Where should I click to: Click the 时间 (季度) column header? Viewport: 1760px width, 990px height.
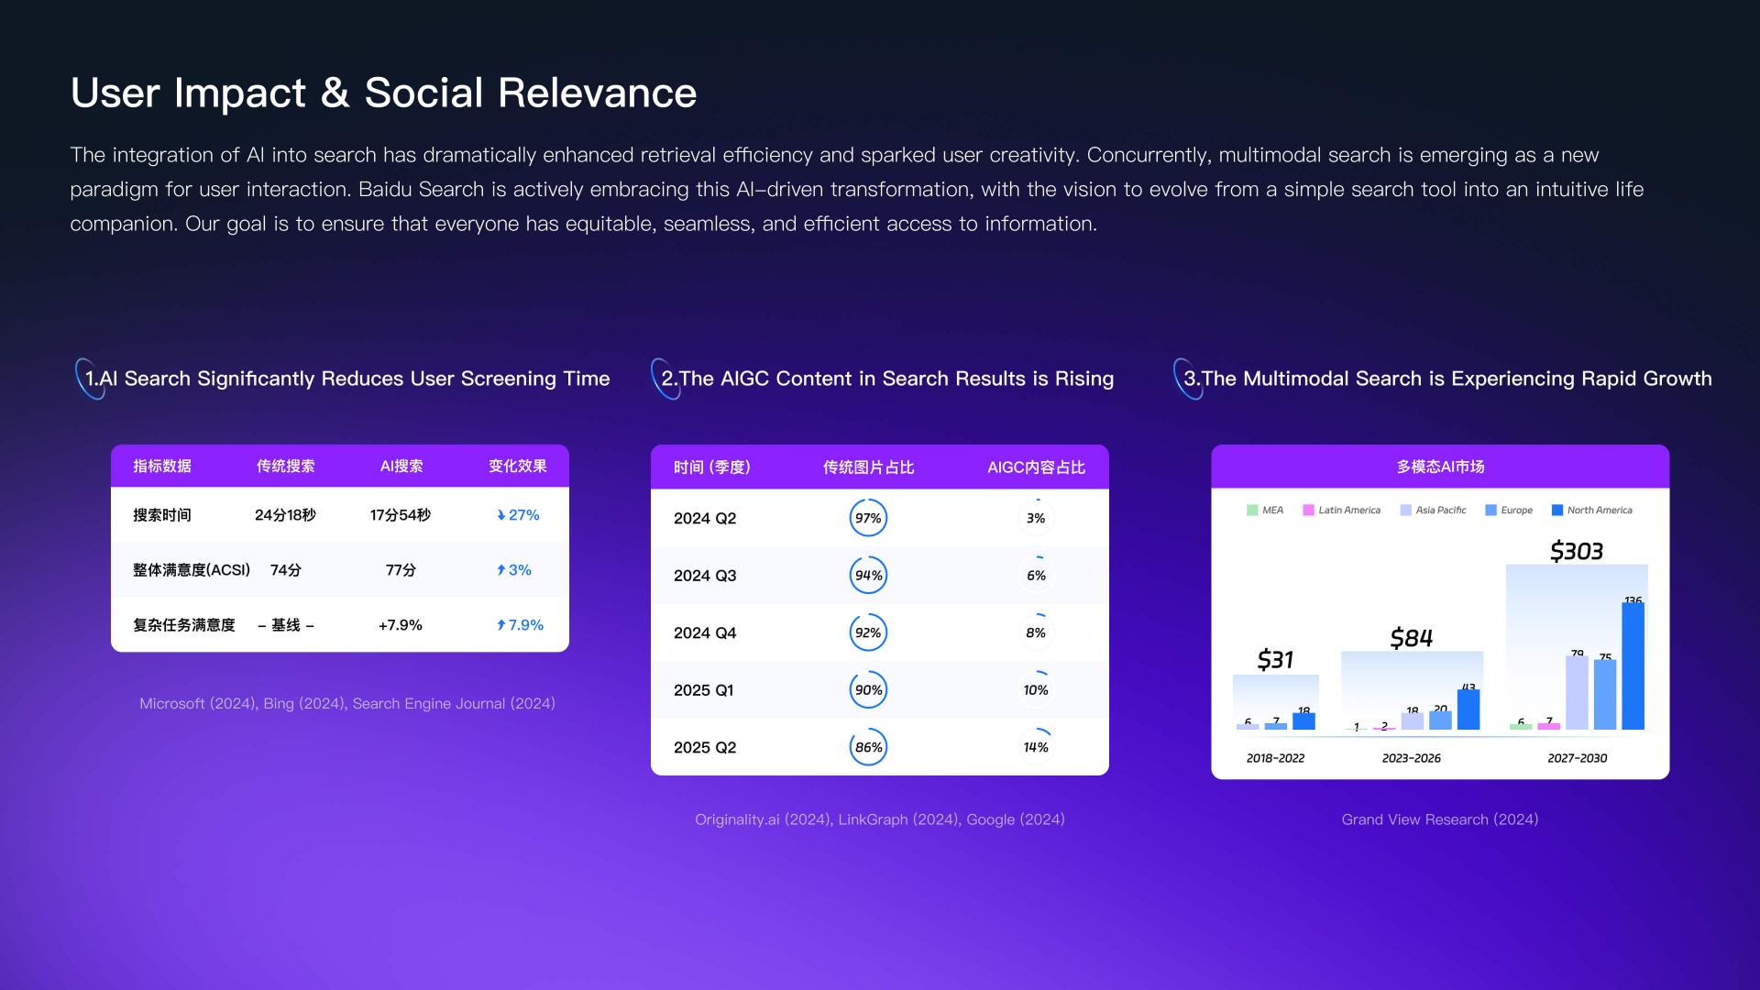point(712,467)
